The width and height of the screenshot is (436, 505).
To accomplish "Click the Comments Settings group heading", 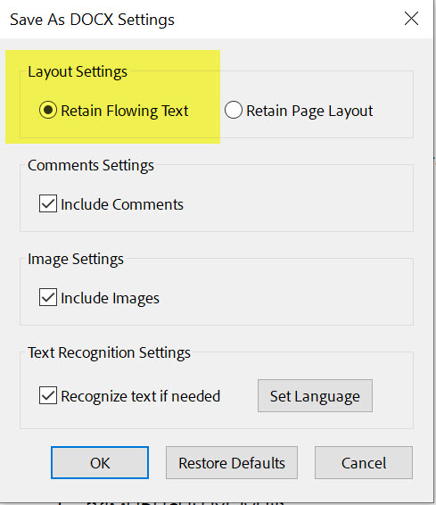I will 91,166.
